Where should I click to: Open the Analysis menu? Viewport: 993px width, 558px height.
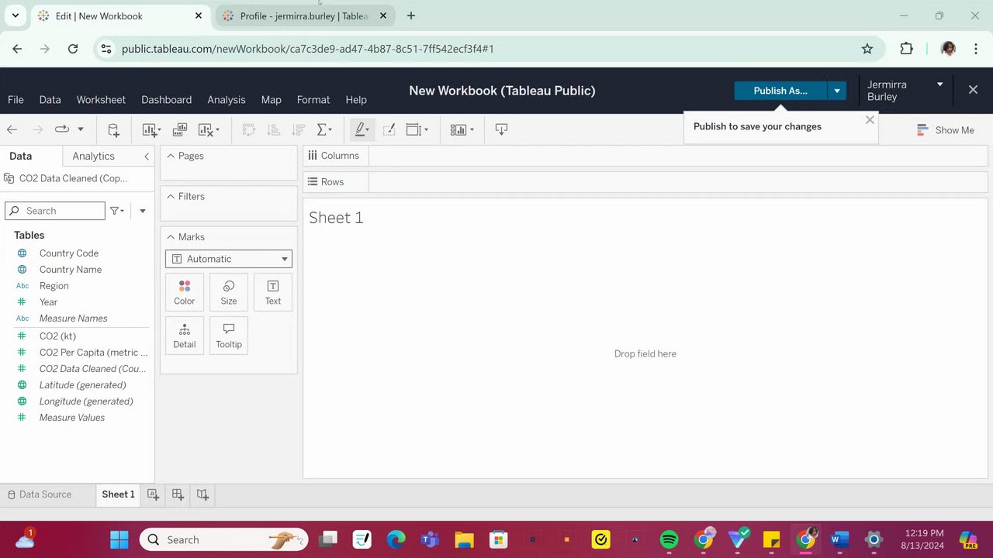click(227, 100)
